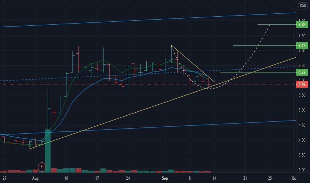Click the 14 date label on time axis
This screenshot has height=183, width=310.
[214, 178]
